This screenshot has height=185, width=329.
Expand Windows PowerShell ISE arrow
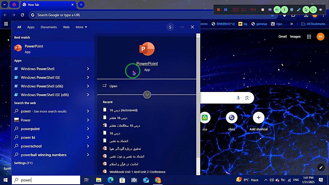(x=88, y=77)
